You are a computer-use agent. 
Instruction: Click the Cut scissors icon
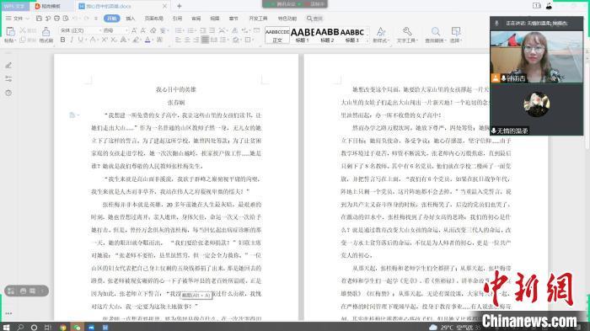point(23,30)
